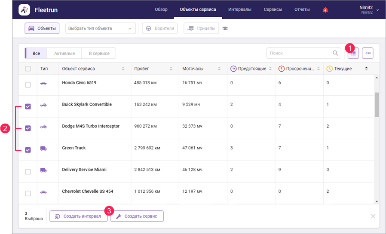The width and height of the screenshot is (386, 234).
Task: Click into the Поиск search field
Action: [299, 53]
